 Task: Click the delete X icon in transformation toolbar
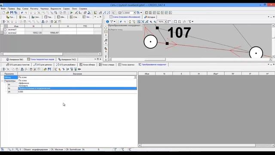coord(8,69)
